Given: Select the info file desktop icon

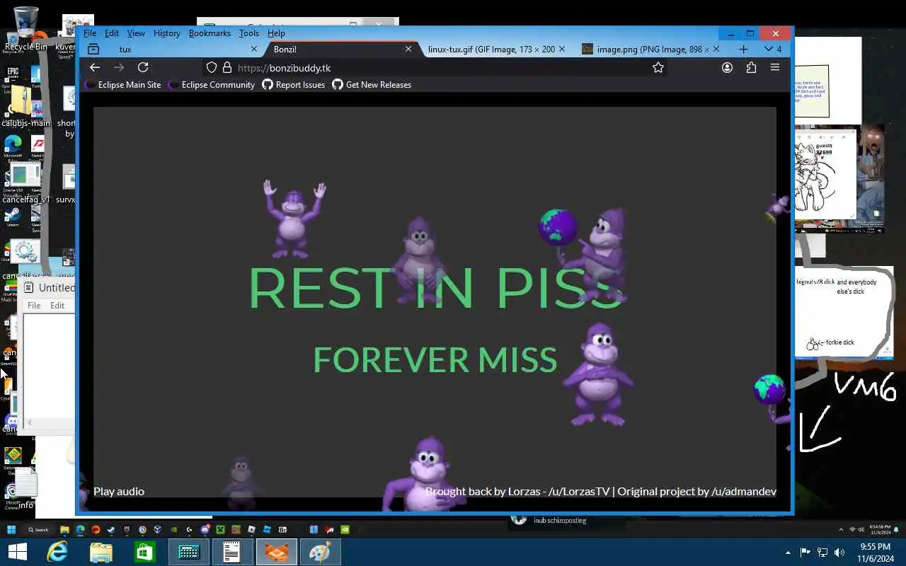Looking at the screenshot, I should point(25,488).
